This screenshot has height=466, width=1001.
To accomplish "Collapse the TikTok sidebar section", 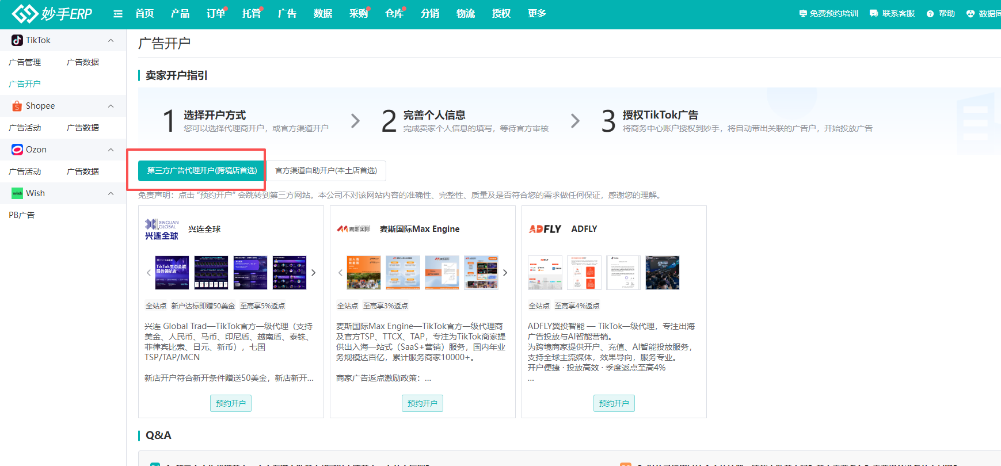I will (x=111, y=40).
